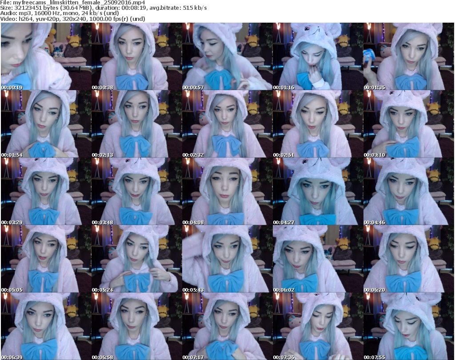
Task: Select the thumbnail marked 00:00:57
Action: point(227,56)
